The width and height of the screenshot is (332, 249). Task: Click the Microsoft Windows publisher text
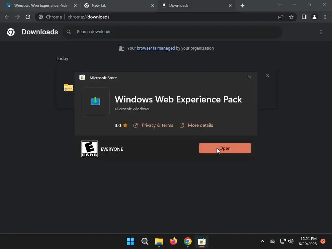coord(132,109)
